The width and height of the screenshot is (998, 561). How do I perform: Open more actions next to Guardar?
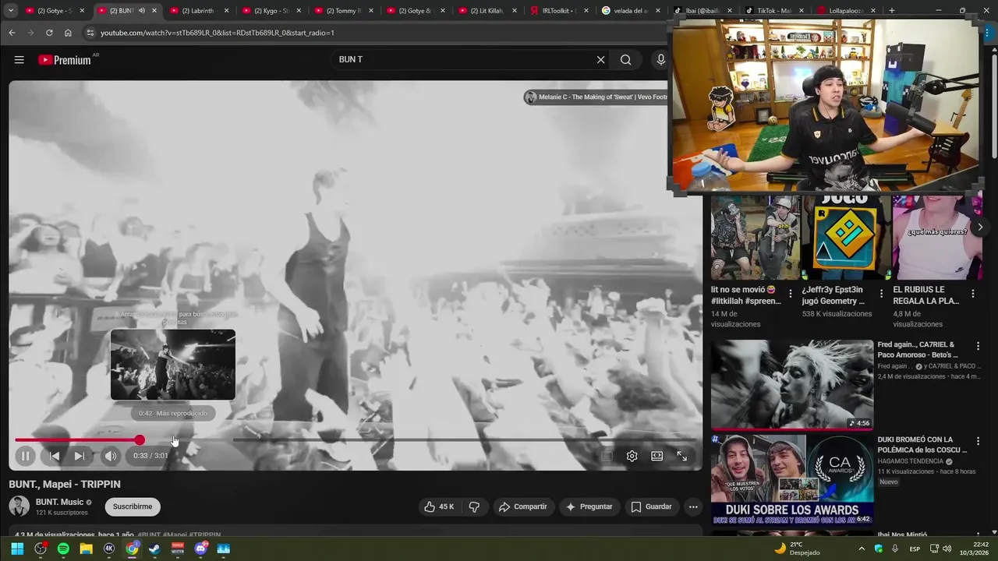pos(693,506)
